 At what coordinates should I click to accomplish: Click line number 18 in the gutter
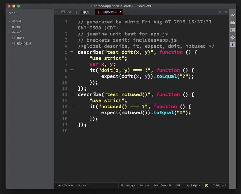(x=65, y=131)
